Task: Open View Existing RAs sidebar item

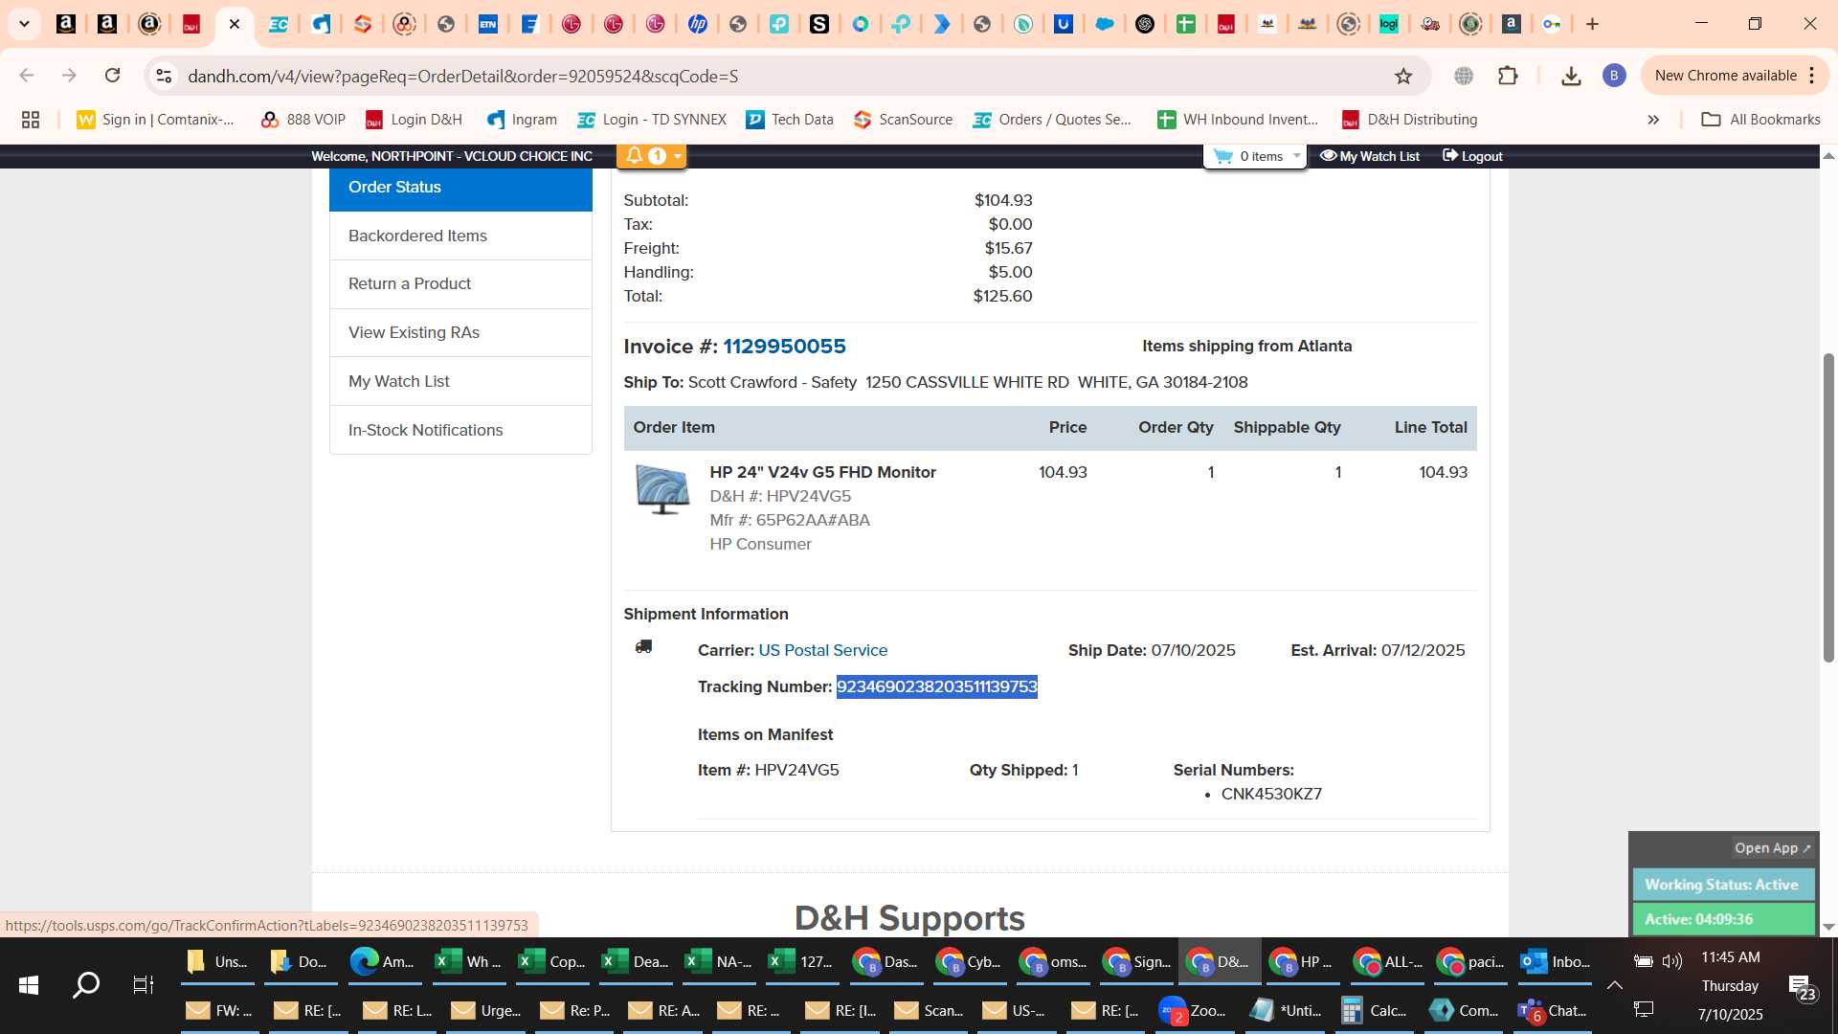Action: click(460, 332)
